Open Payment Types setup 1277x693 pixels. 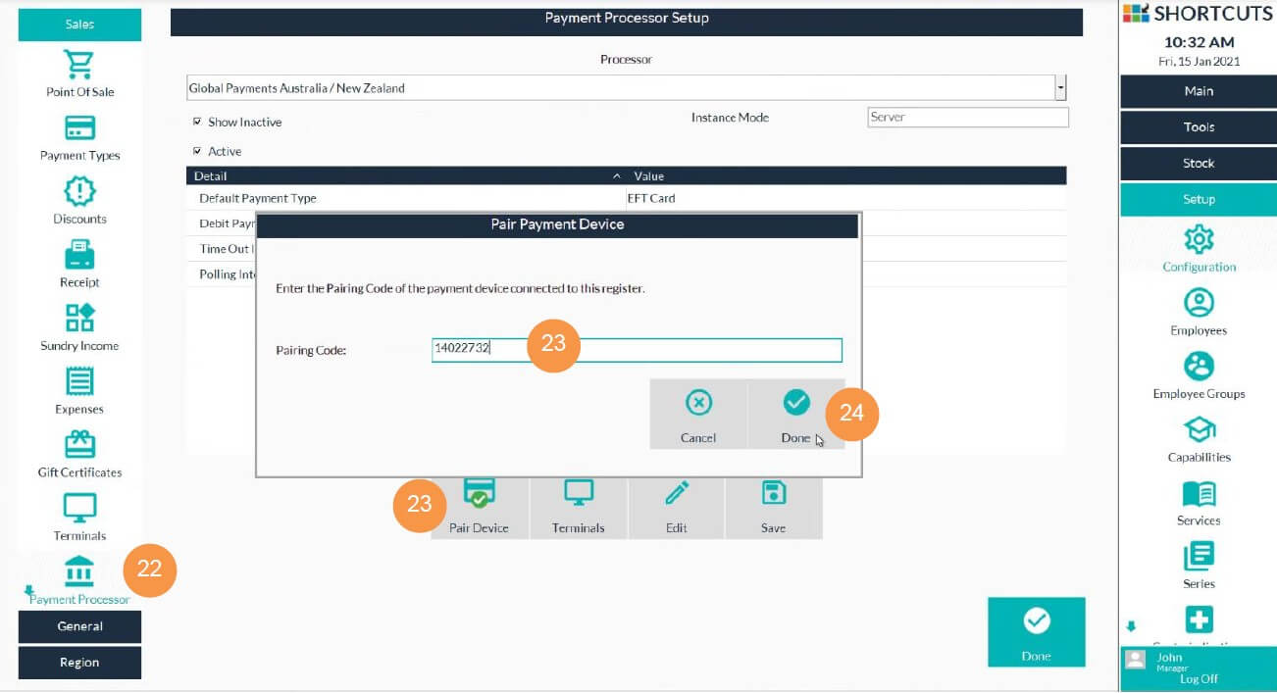click(79, 137)
